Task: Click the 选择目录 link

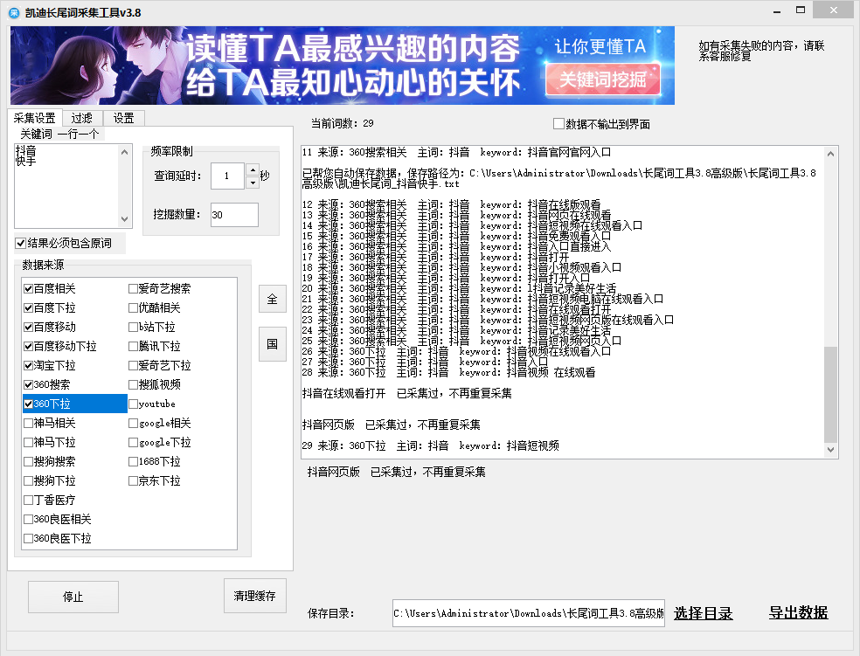Action: [704, 613]
